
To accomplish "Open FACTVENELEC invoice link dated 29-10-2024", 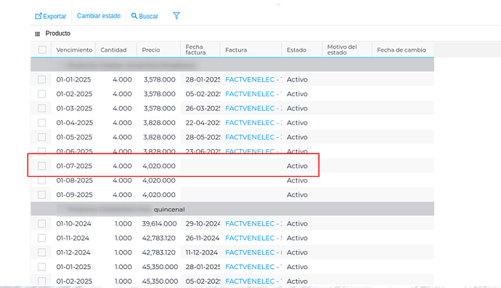I will 253,223.
